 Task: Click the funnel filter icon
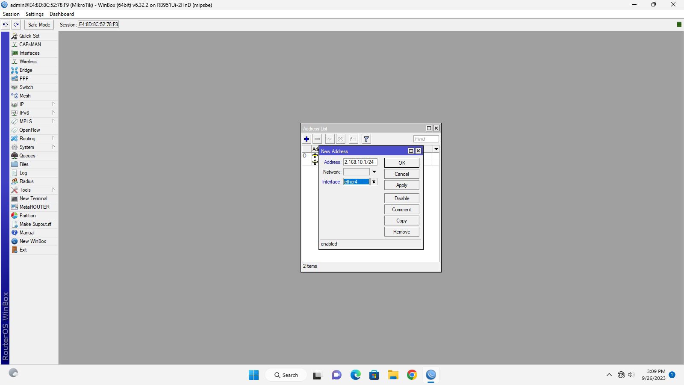pos(366,139)
